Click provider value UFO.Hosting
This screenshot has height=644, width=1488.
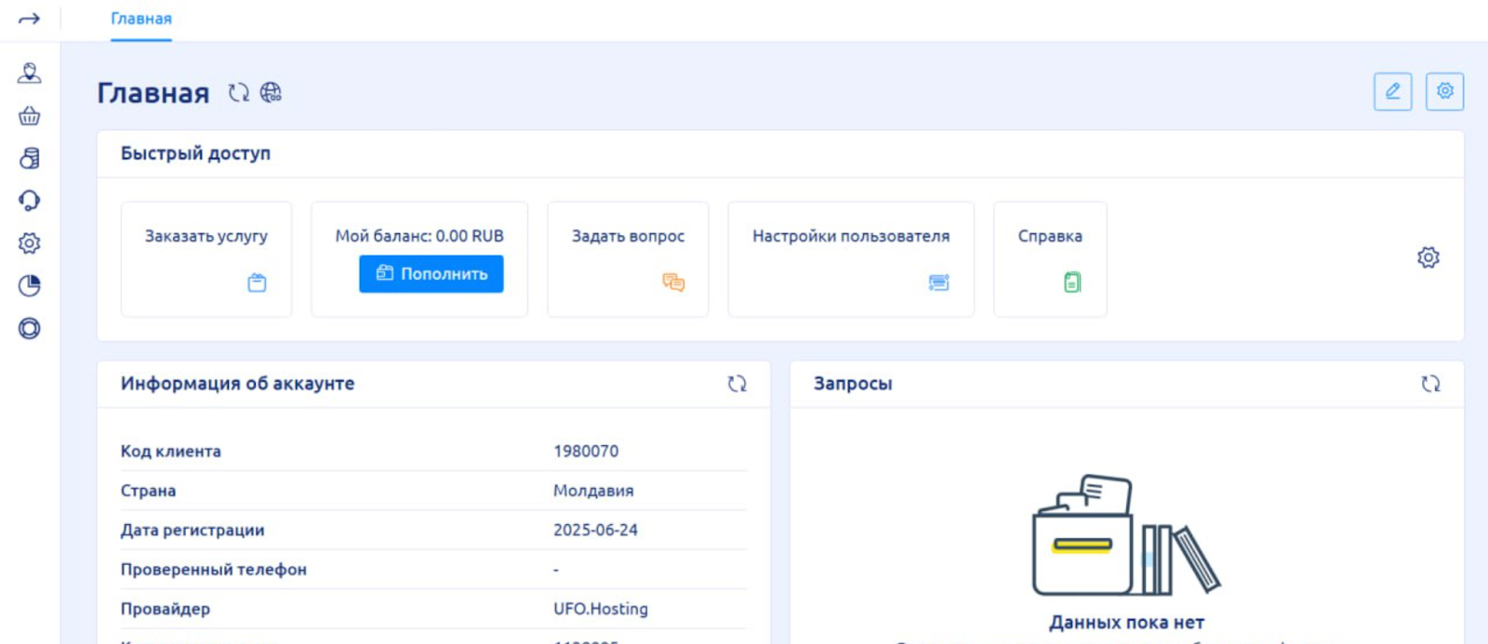601,609
